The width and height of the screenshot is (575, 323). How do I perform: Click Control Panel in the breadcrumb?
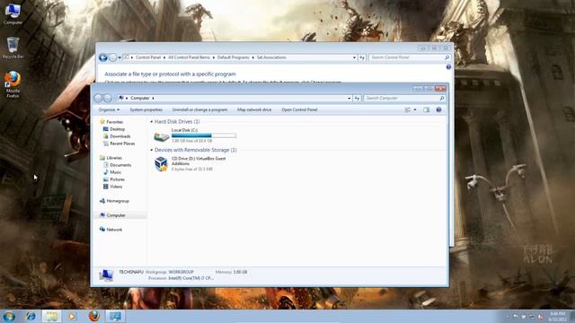tap(148, 57)
